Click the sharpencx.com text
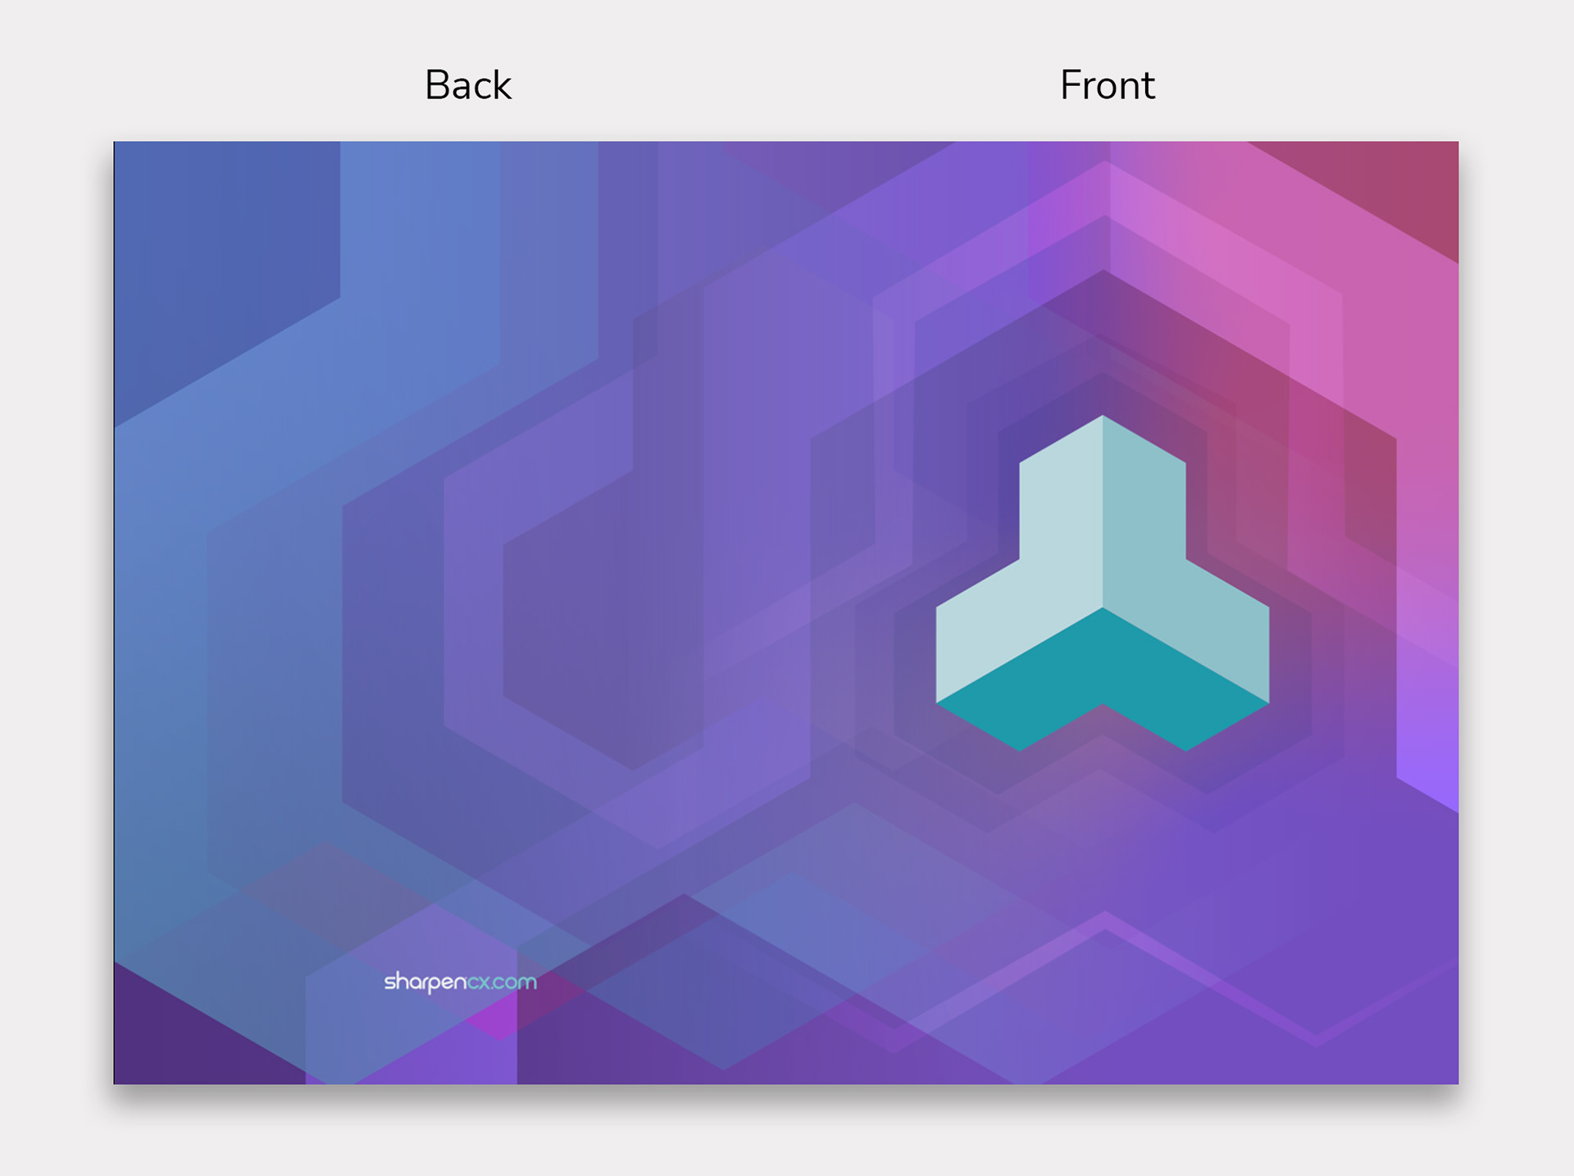 (x=460, y=982)
